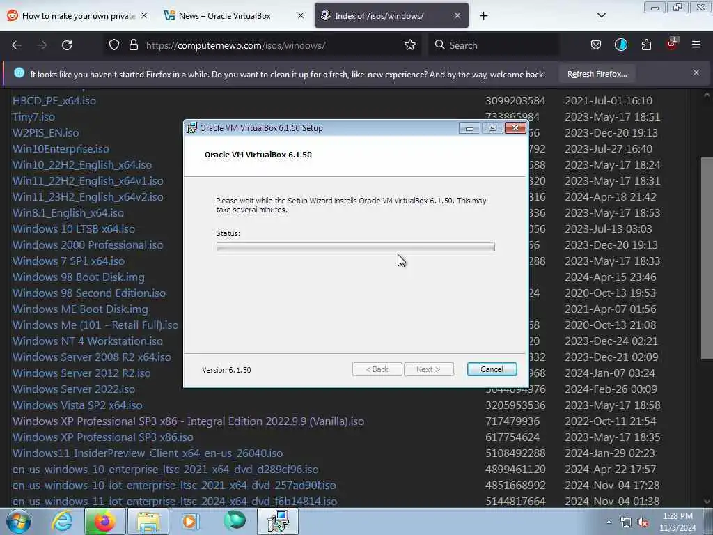Cancel the VirtualBox setup
This screenshot has height=535, width=713.
pyautogui.click(x=492, y=369)
